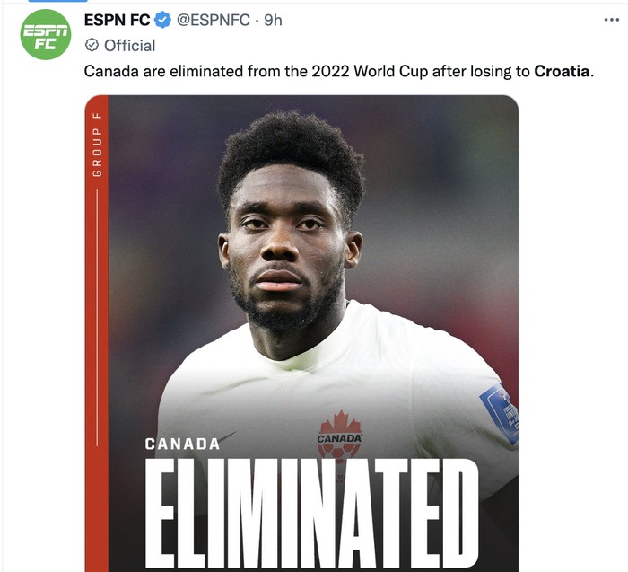Select the blue active tab indicator at top
Screen dimensions: 628x572
coord(57,1)
